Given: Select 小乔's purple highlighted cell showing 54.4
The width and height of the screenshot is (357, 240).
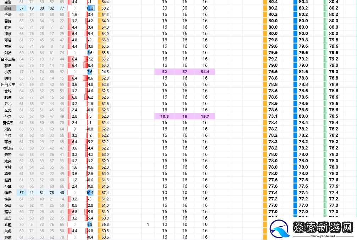Looking at the screenshot, I should 205,72.
